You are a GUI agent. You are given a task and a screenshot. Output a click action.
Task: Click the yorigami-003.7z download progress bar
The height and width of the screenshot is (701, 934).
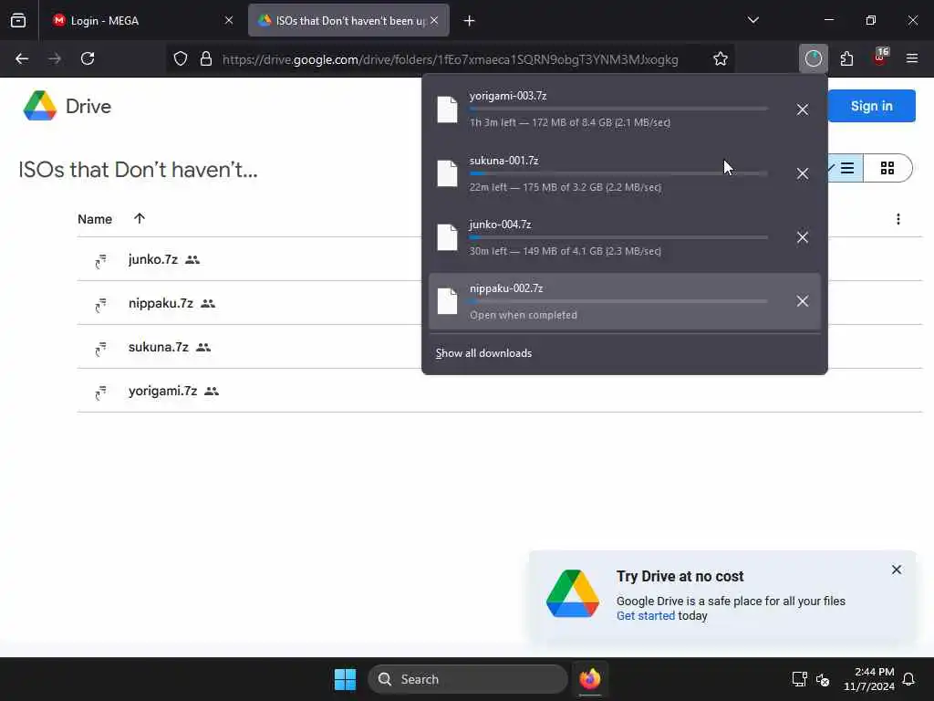pos(618,110)
